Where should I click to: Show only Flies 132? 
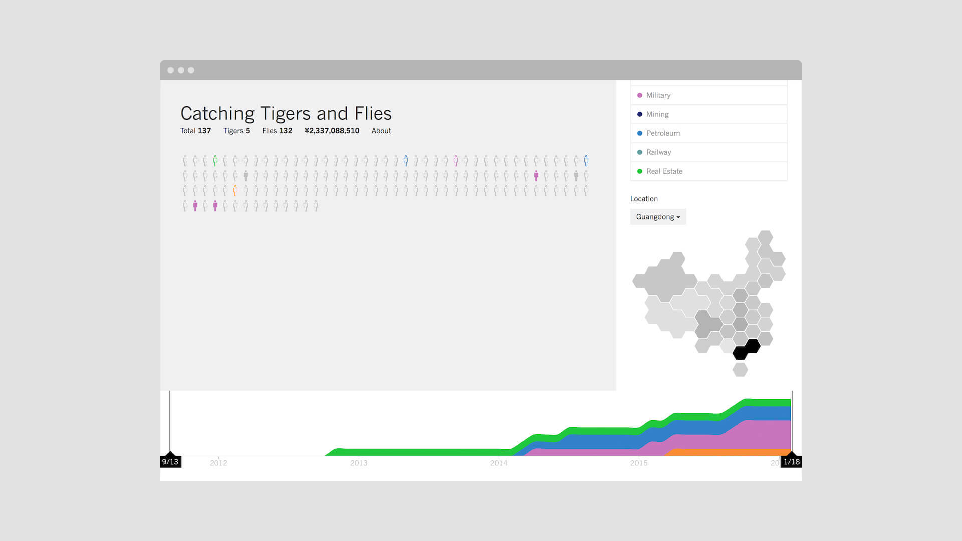tap(277, 131)
